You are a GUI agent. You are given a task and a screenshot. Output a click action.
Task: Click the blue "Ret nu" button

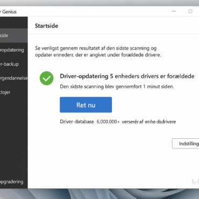[86, 105]
